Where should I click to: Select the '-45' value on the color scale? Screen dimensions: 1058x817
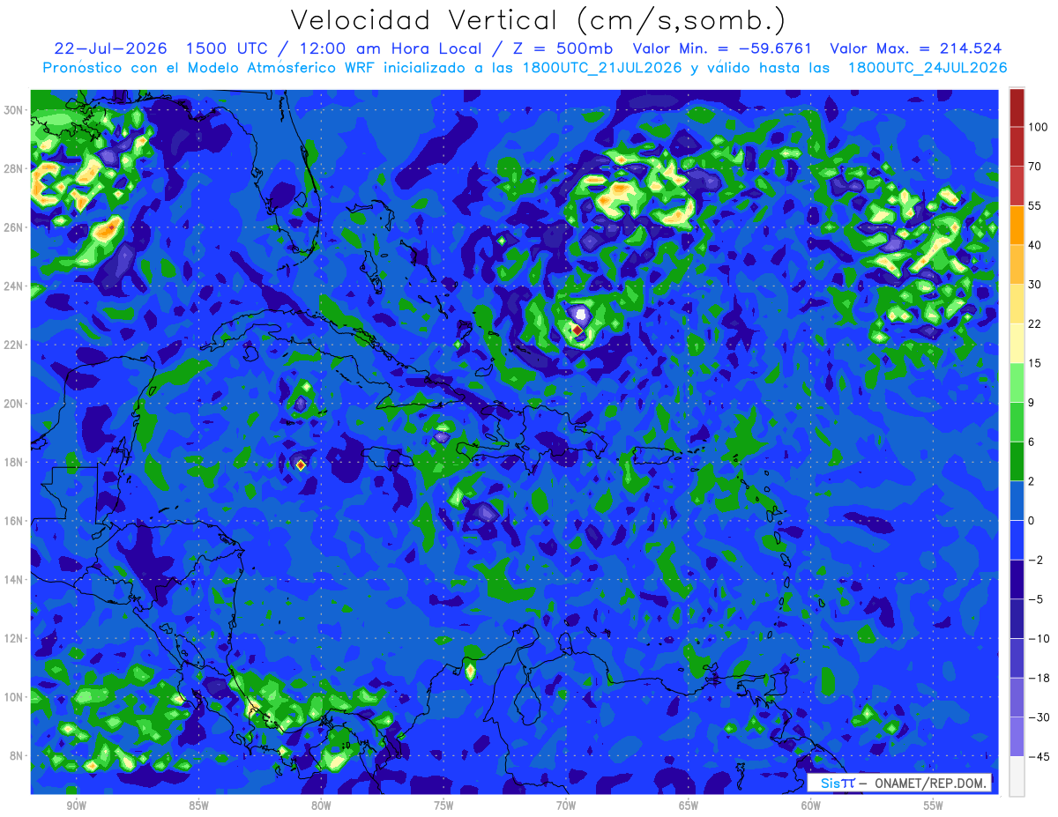click(x=1038, y=757)
